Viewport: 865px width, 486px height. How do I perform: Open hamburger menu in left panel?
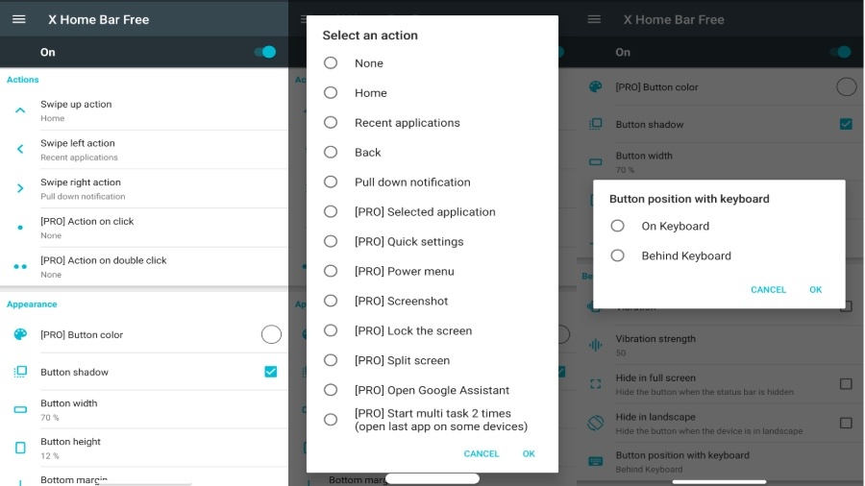click(19, 19)
